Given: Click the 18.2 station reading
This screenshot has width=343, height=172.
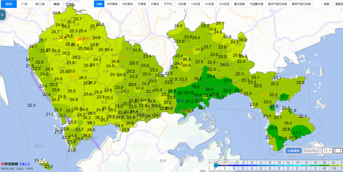Looking at the screenshot, I should click(195, 87).
